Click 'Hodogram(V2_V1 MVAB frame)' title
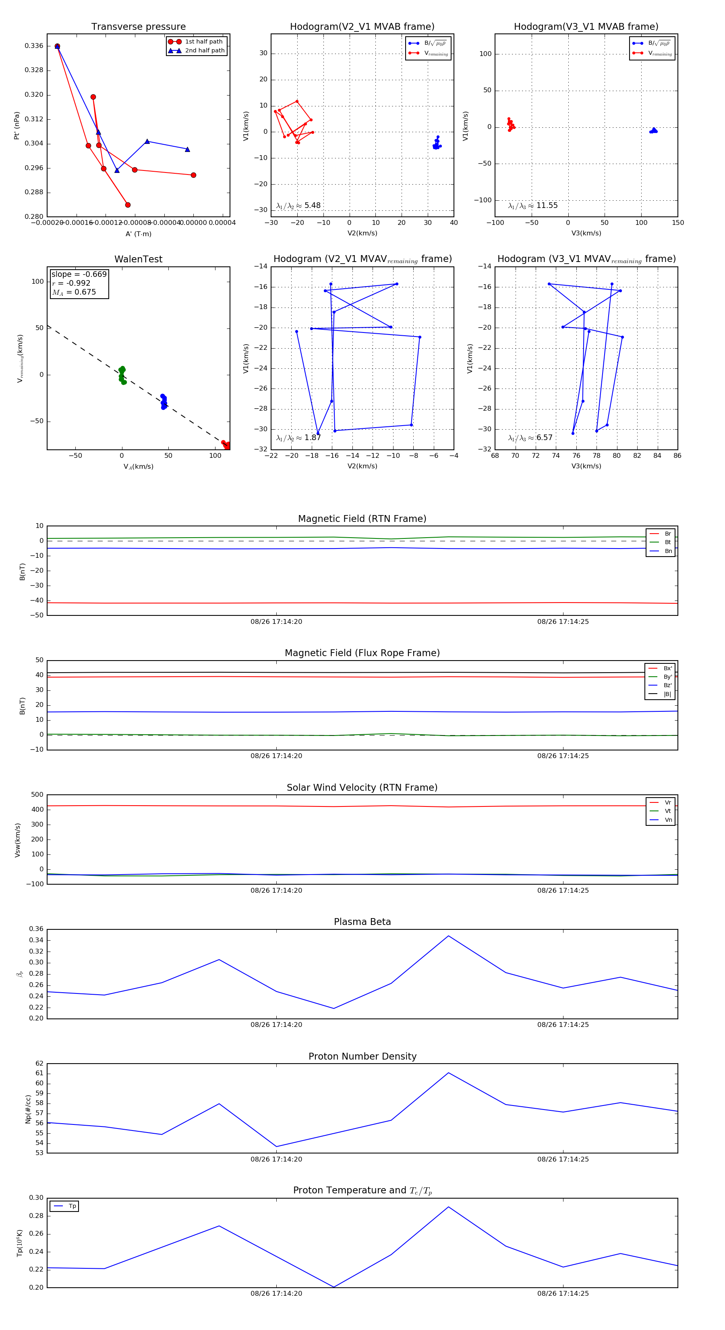This screenshot has height=1330, width=725. click(362, 27)
